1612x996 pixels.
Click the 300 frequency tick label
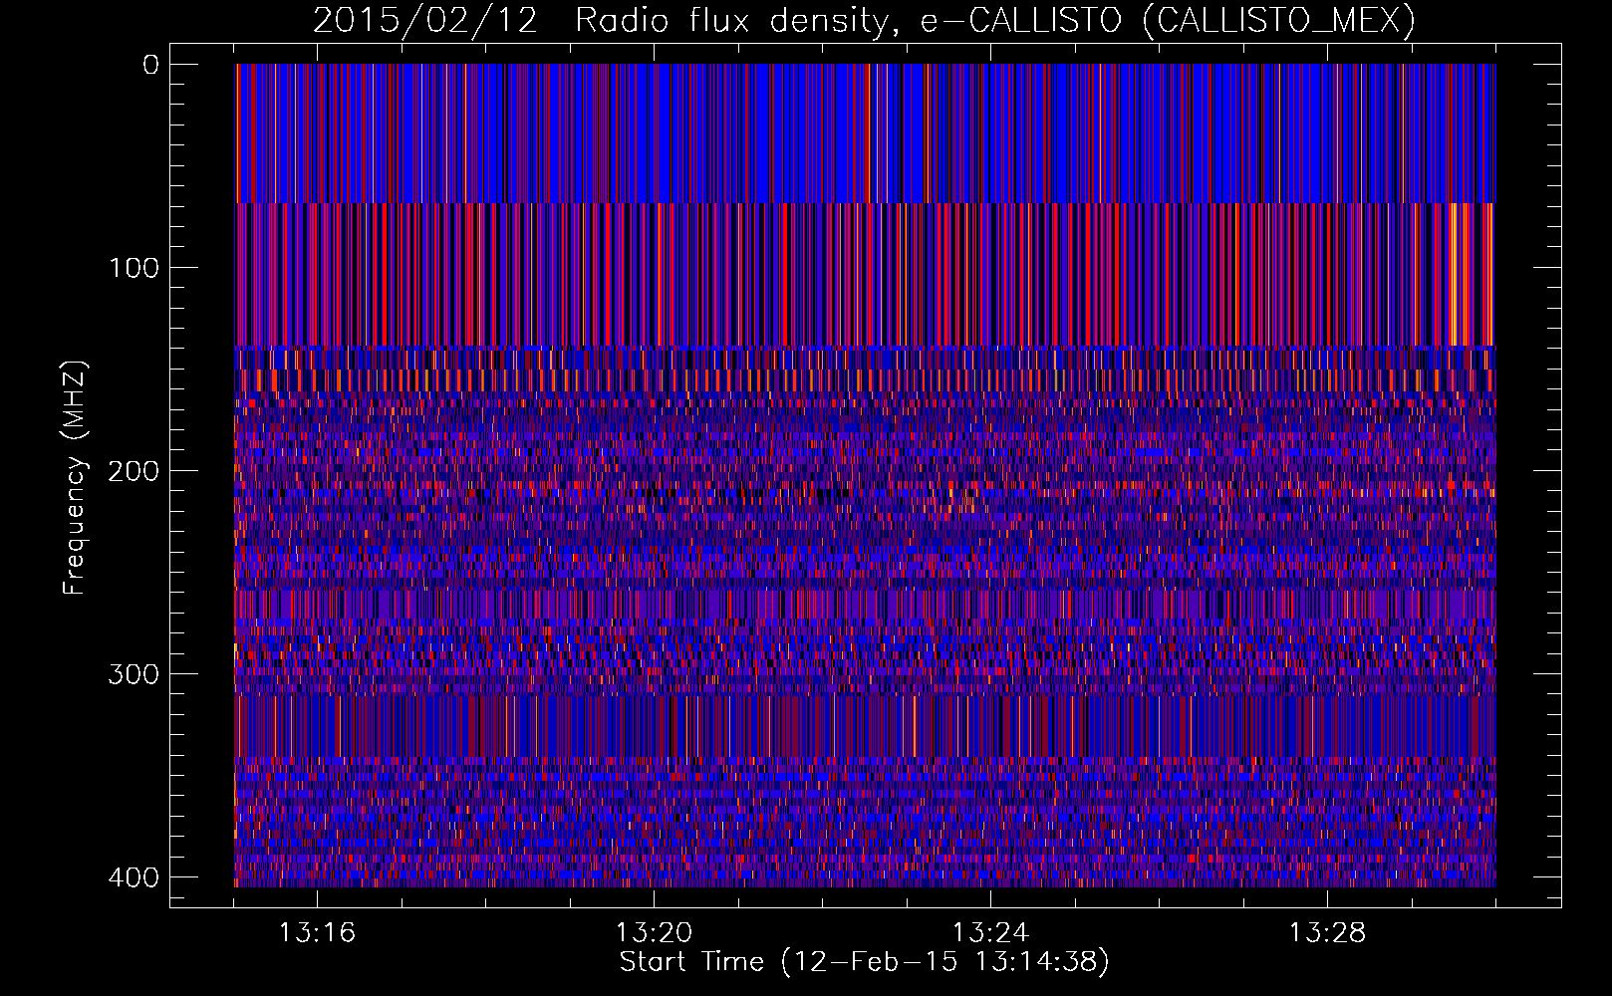(133, 674)
